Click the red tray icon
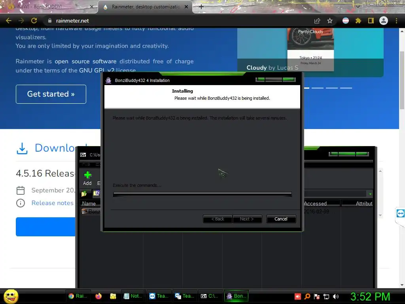The width and height of the screenshot is (405, 304). coord(298,296)
